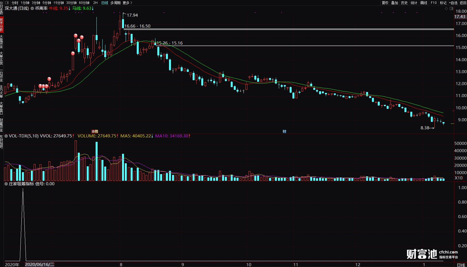The image size is (467, 267).
Task: Click the 8.38 low price label
Action: 425,128
